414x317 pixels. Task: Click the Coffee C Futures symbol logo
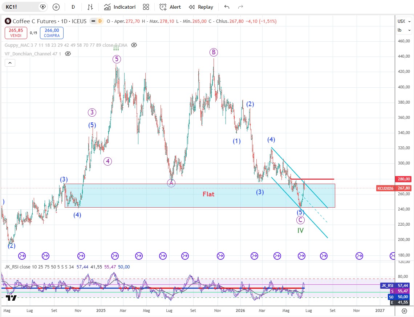(x=8, y=21)
